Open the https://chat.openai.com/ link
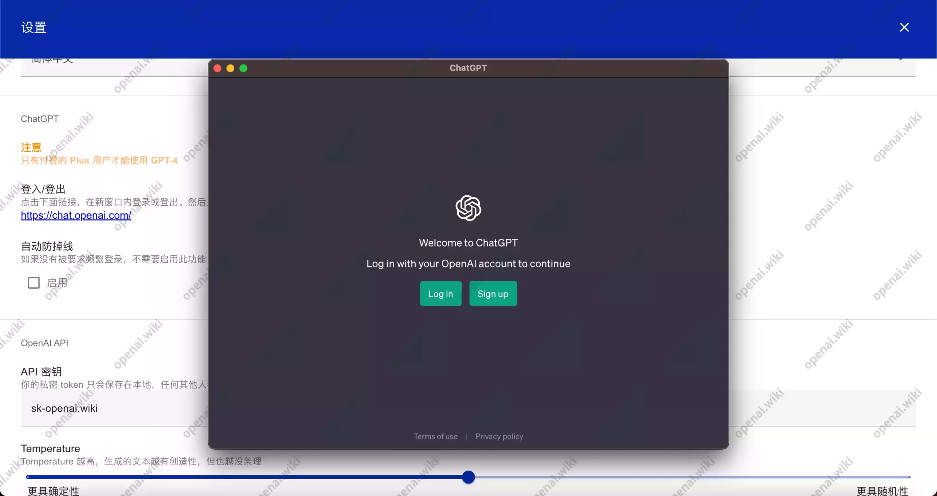Image resolution: width=937 pixels, height=496 pixels. pyautogui.click(x=76, y=215)
